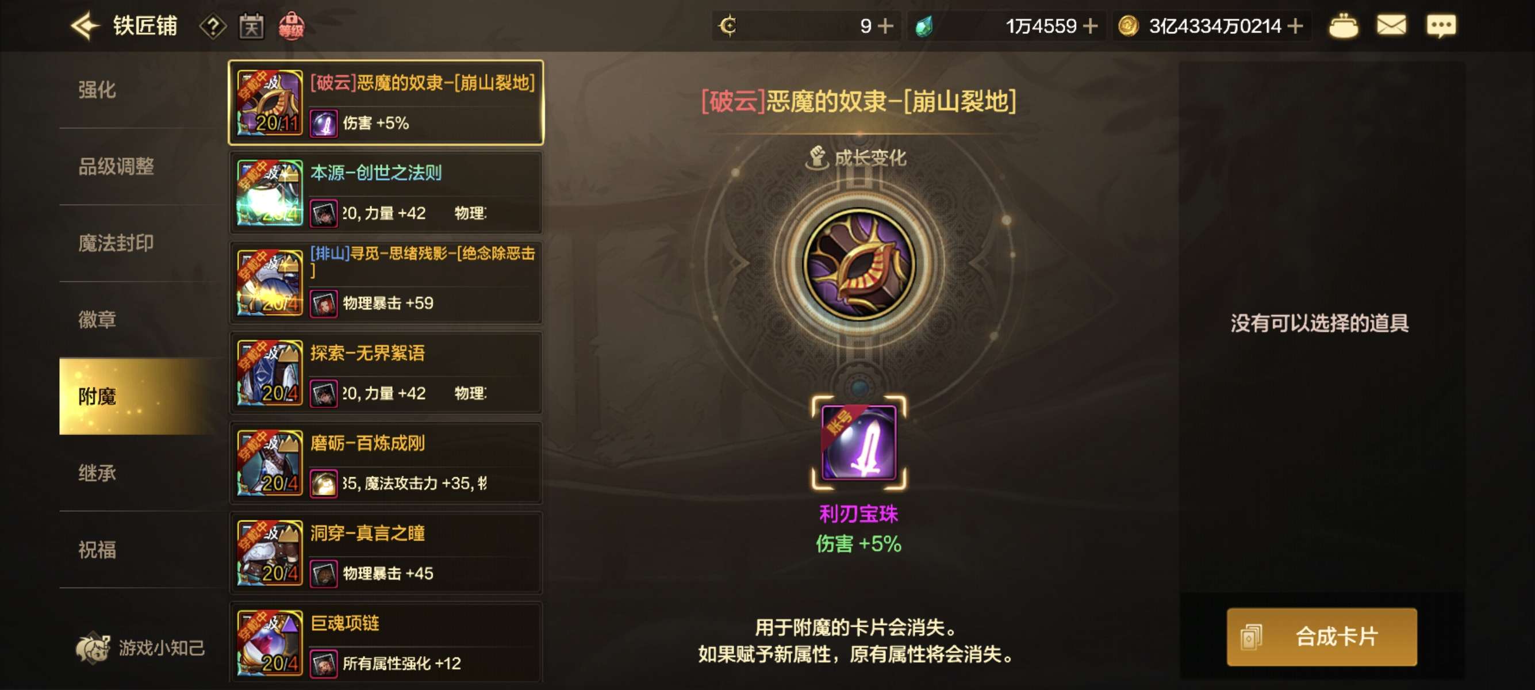Click the coin purse icon
Screen dimensions: 1535x690
coord(1343,26)
